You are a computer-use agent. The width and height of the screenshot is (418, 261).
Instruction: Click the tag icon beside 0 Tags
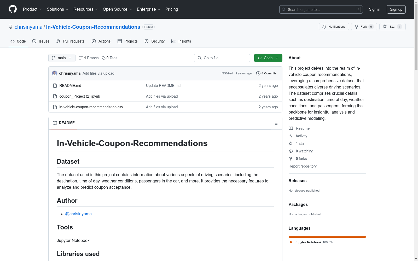point(103,58)
